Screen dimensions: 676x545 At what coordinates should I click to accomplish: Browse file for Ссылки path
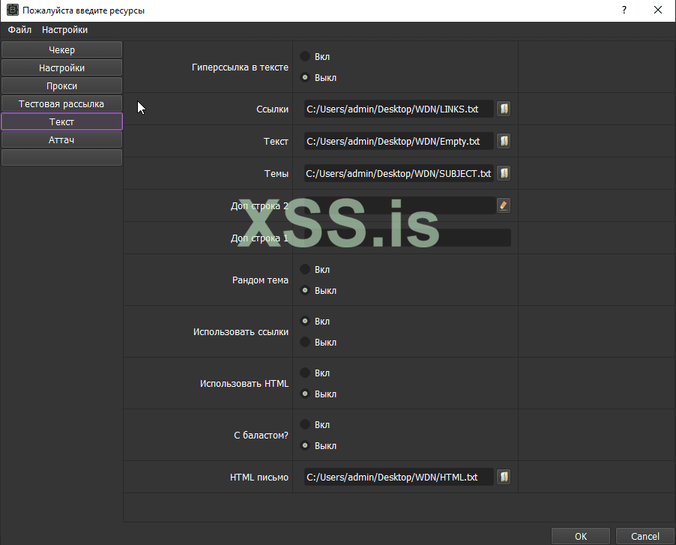pos(504,109)
